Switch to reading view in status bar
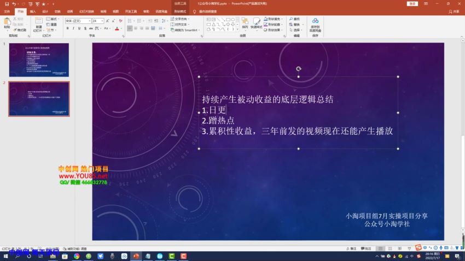 399,248
